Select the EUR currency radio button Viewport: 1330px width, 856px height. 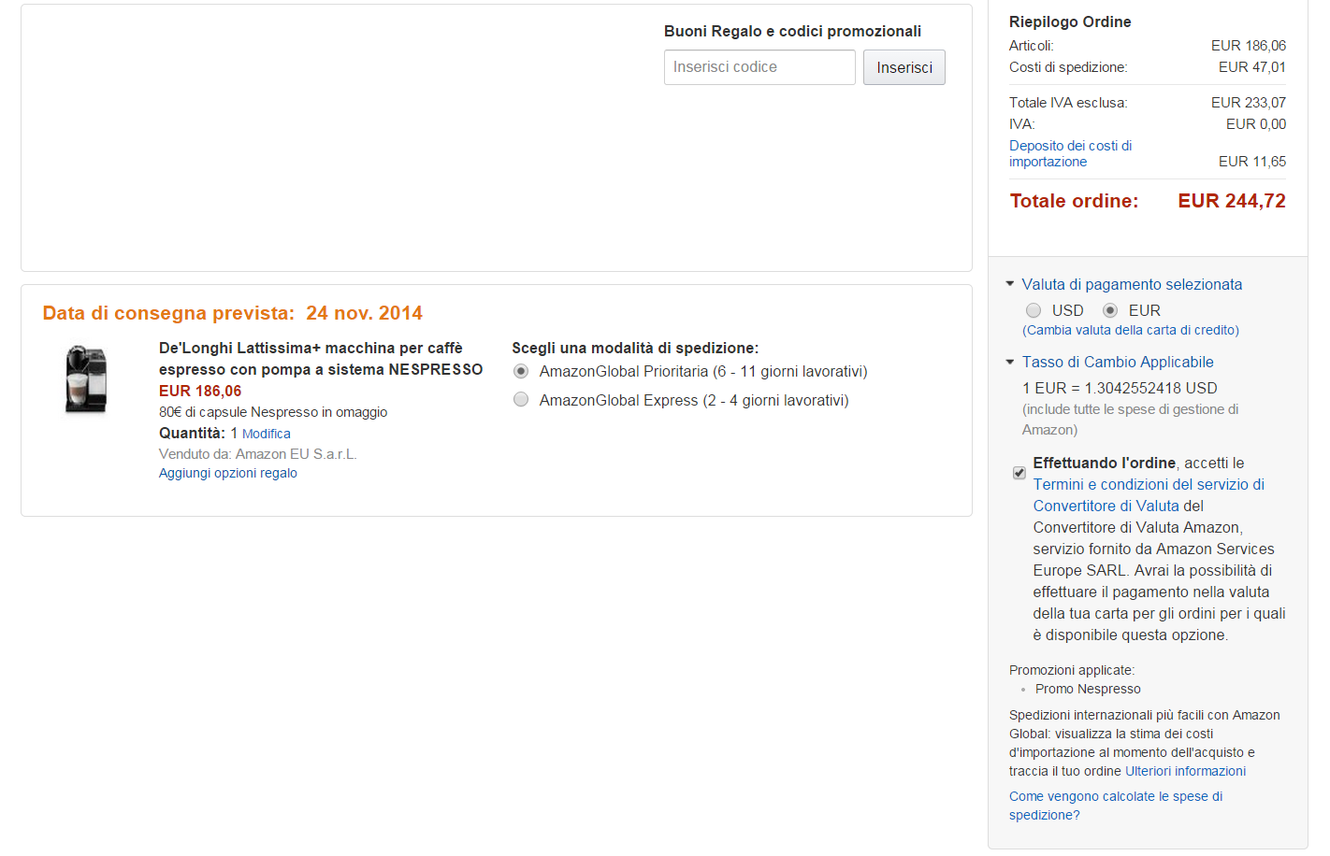1110,310
